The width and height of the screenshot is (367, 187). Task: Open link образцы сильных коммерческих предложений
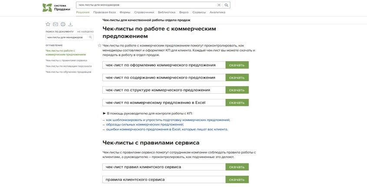point(144,125)
